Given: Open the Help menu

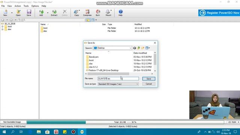Looking at the screenshot, I should (x=44, y=6).
